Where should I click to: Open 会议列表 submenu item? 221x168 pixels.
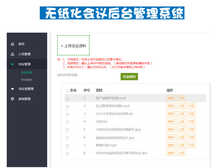[27, 73]
